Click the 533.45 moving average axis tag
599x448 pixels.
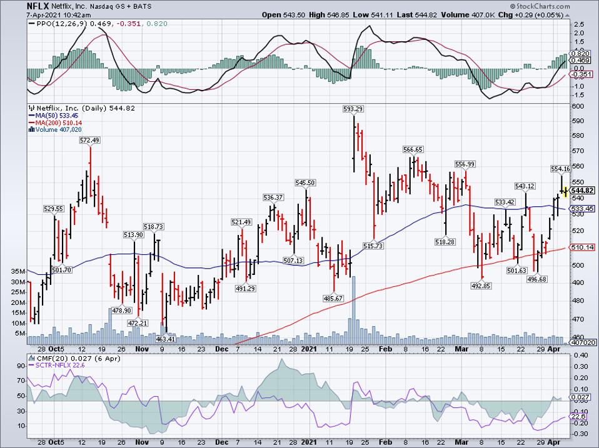click(582, 209)
